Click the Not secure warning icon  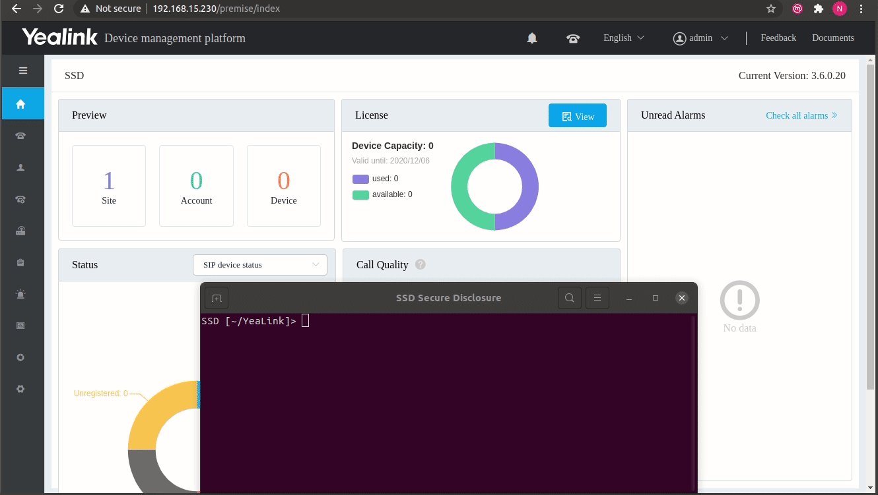85,9
